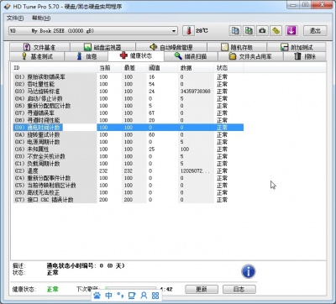Click the 更新 update button

click(x=202, y=289)
